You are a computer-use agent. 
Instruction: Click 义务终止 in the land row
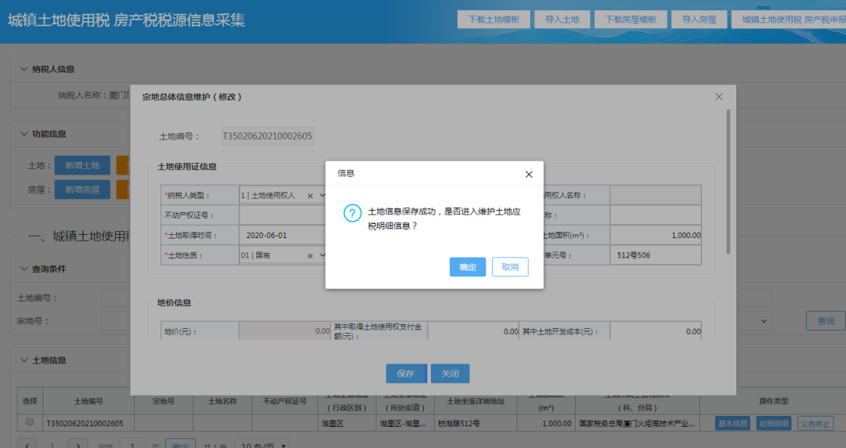click(815, 424)
